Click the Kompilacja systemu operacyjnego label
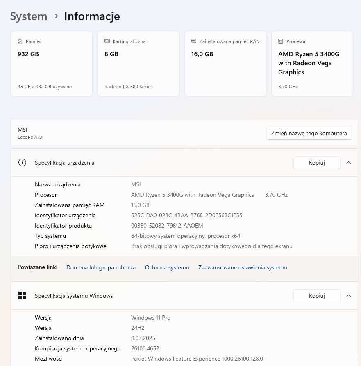Image resolution: width=361 pixels, height=366 pixels. (x=77, y=348)
